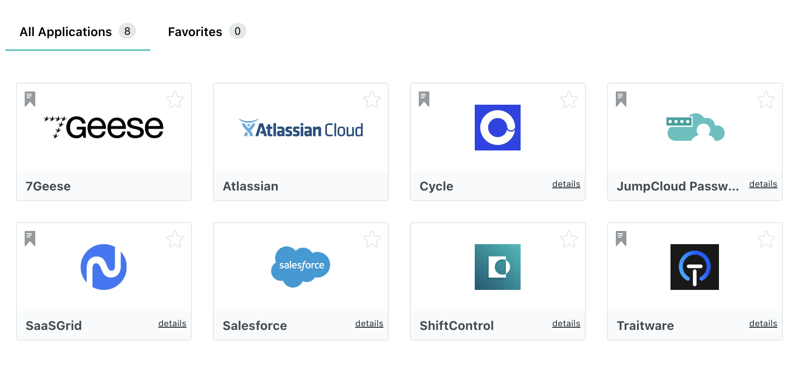The width and height of the screenshot is (797, 366).
Task: Click the Salesforce app name label
Action: tap(255, 326)
